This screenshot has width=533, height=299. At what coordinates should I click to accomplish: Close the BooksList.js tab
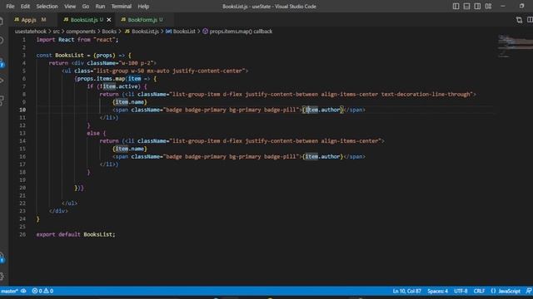tap(109, 20)
